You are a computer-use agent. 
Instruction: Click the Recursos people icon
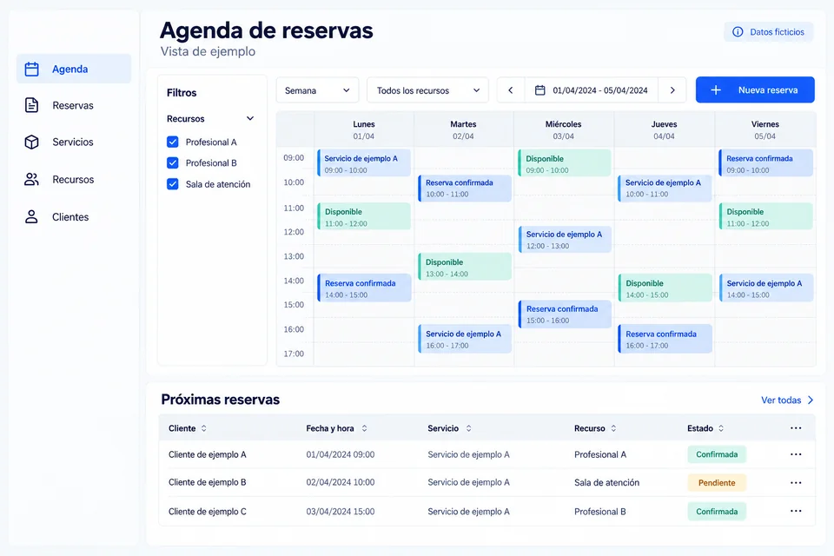coord(32,179)
